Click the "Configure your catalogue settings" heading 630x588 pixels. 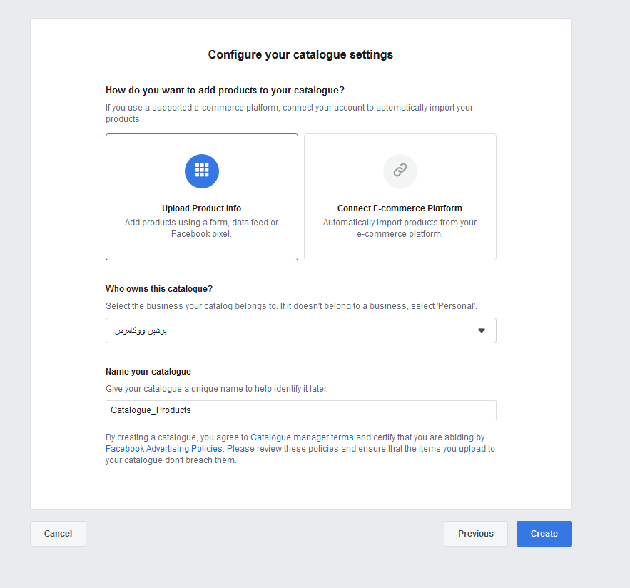click(x=300, y=54)
